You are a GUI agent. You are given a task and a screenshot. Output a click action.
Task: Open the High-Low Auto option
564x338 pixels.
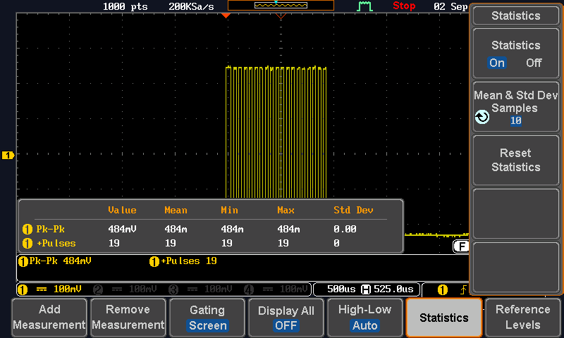364,318
